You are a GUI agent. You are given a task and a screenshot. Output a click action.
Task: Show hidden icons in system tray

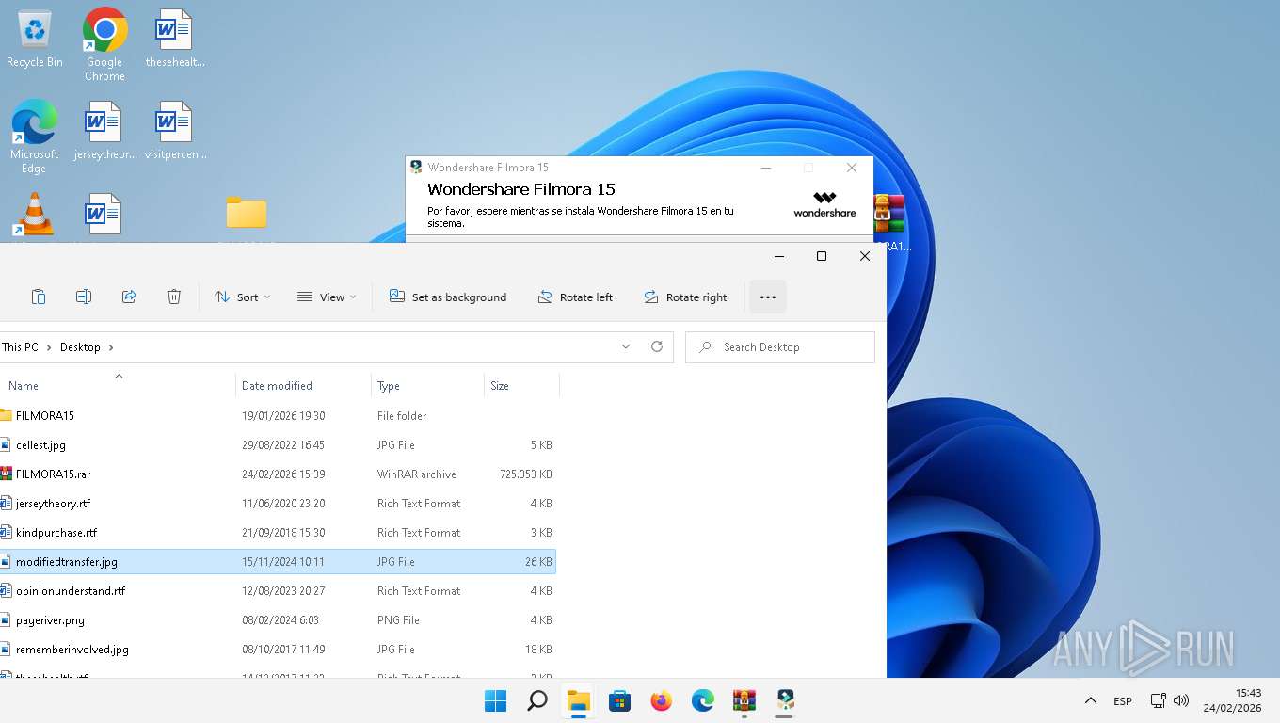[1091, 700]
